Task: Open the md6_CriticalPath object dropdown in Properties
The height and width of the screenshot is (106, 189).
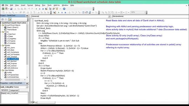Action: pyautogui.click(x=27, y=87)
